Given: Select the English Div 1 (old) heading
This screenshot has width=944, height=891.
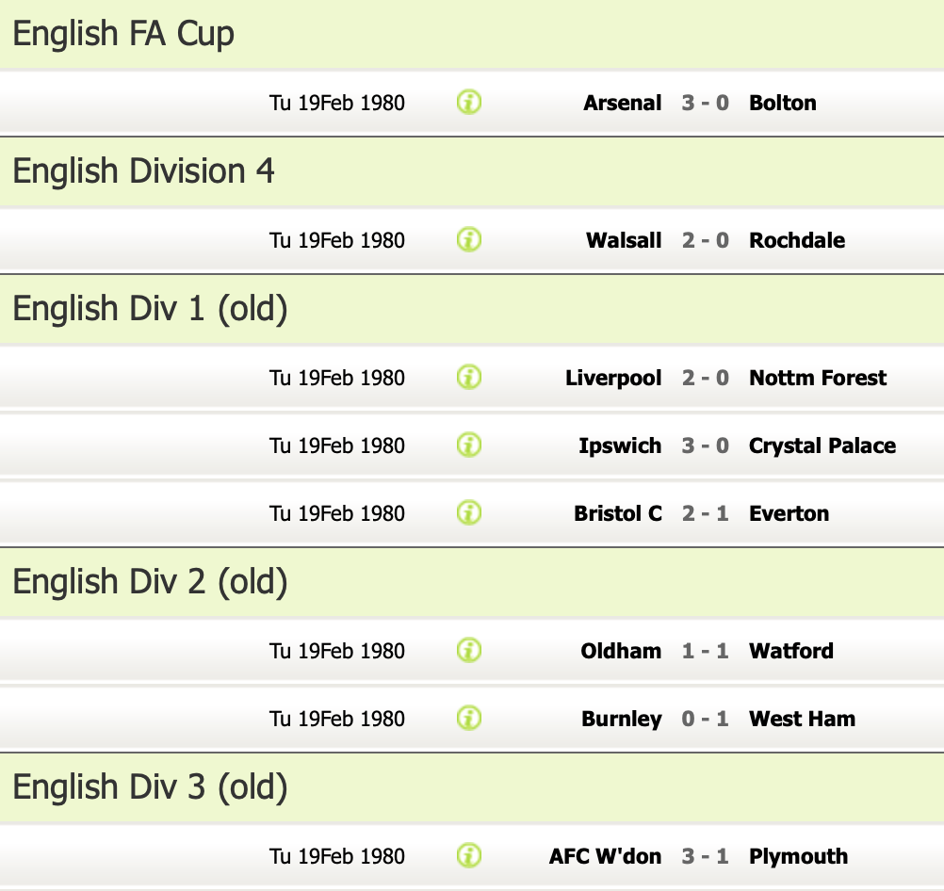Looking at the screenshot, I should [150, 309].
